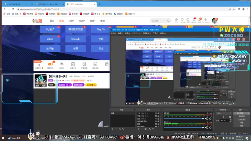Viewport: 251px width, 141px height.
Task: Open the 客户端 download icon in header
Action: click(x=194, y=20)
